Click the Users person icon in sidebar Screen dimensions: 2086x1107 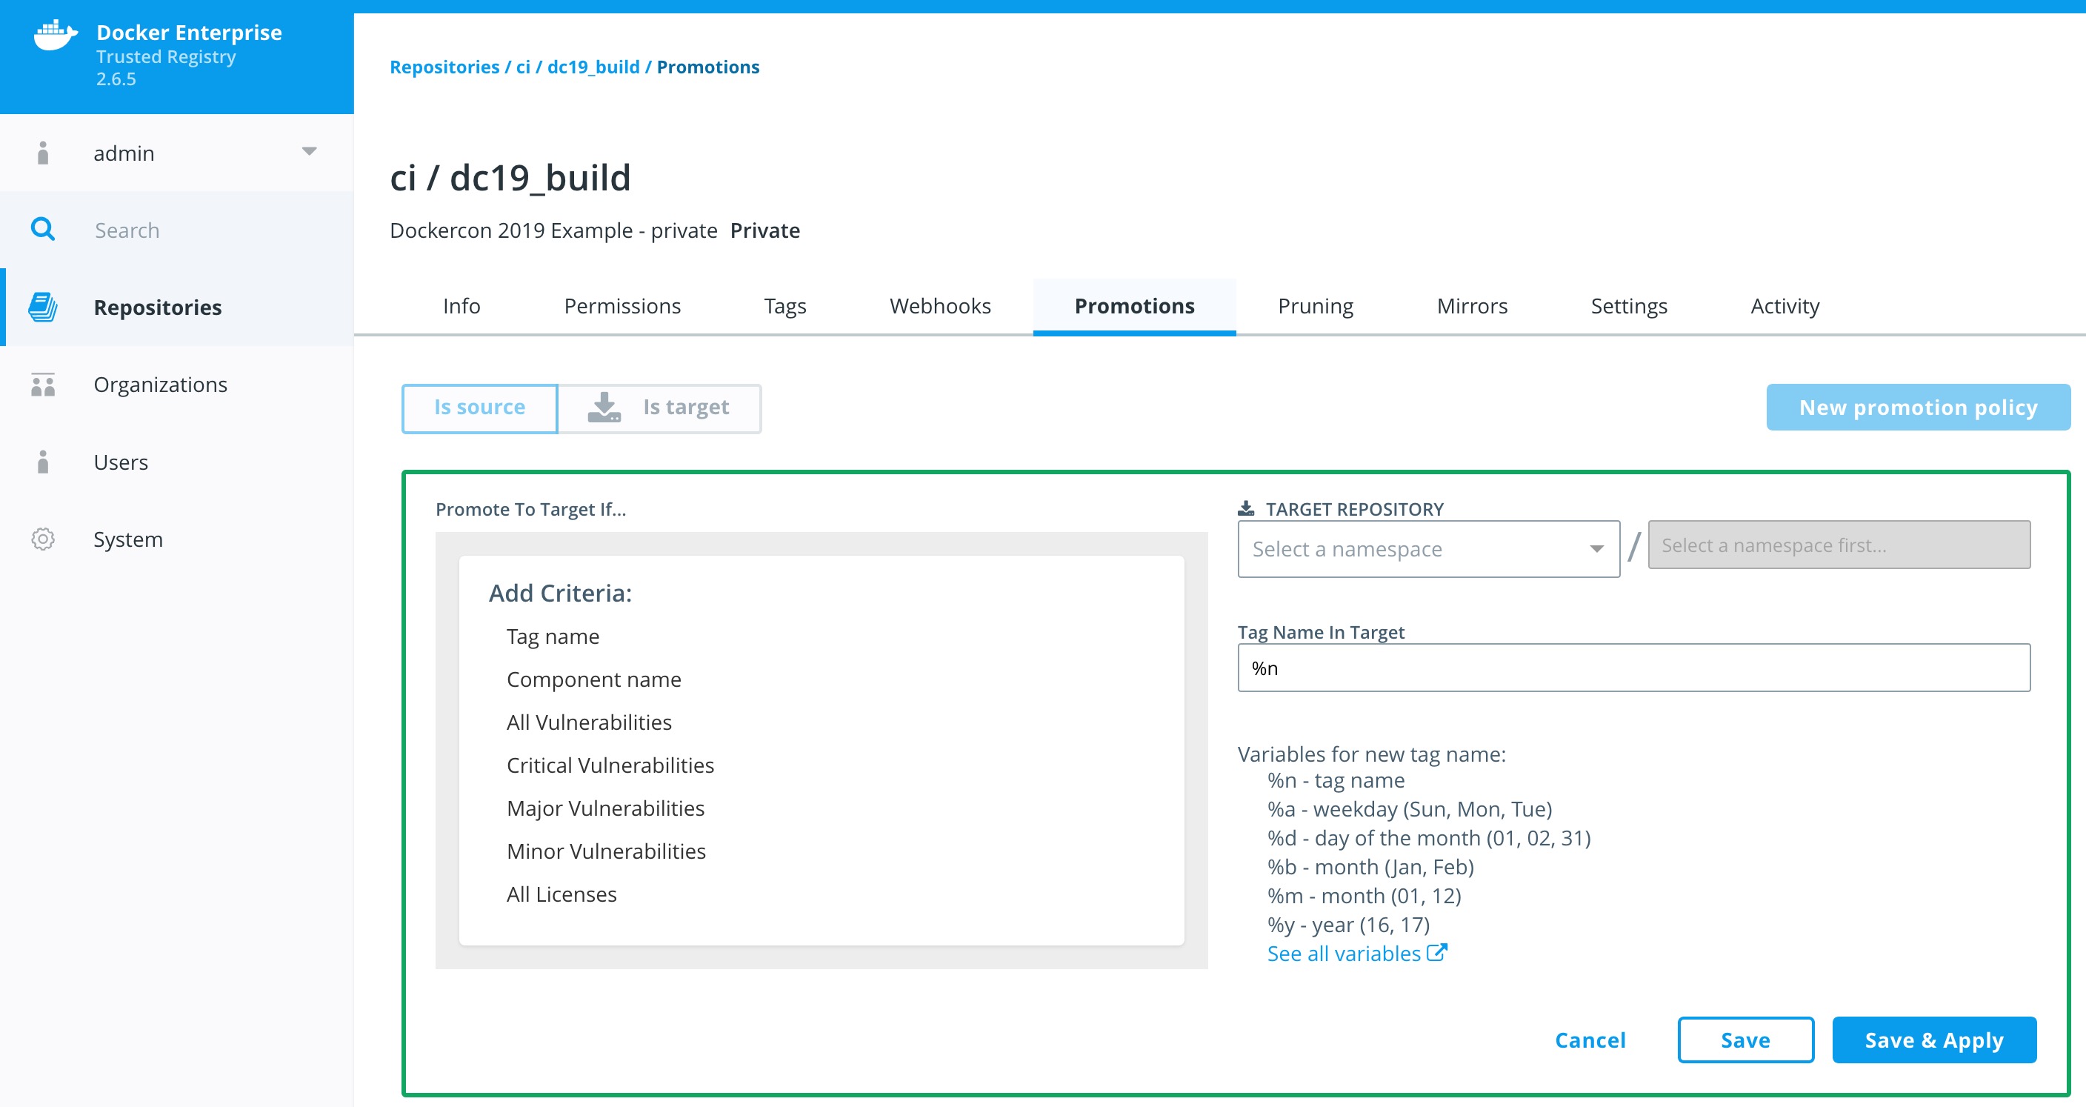43,462
